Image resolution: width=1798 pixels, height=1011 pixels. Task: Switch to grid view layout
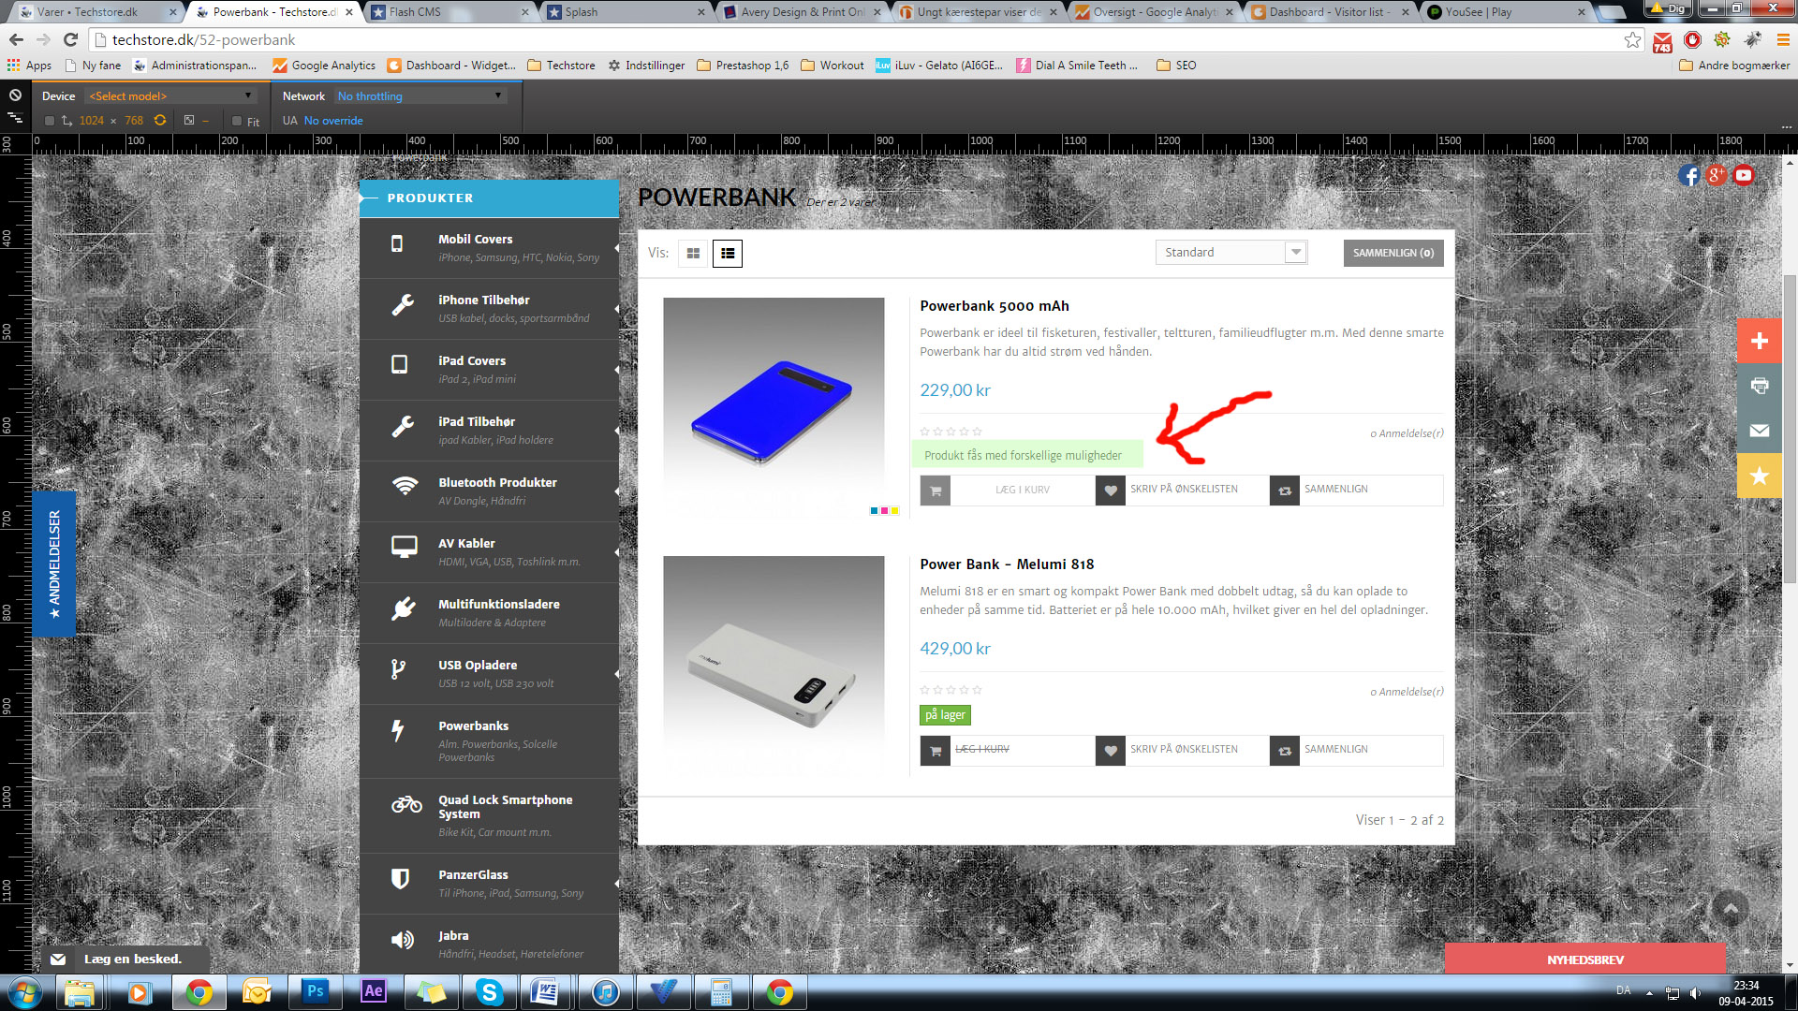(693, 254)
